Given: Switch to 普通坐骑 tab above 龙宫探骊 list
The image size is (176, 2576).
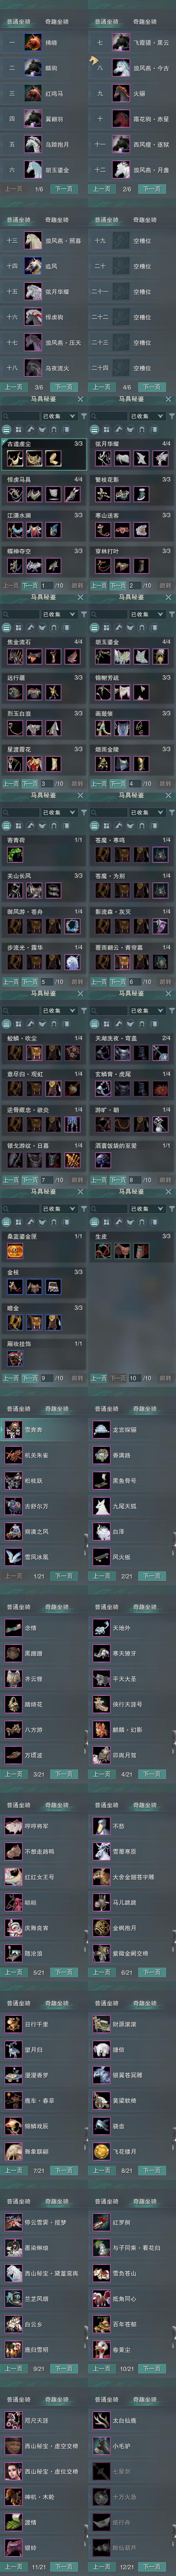Looking at the screenshot, I should pos(106,1408).
